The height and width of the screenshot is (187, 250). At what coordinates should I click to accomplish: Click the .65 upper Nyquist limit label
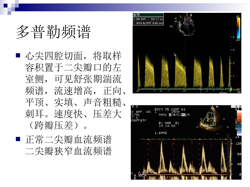click(237, 16)
